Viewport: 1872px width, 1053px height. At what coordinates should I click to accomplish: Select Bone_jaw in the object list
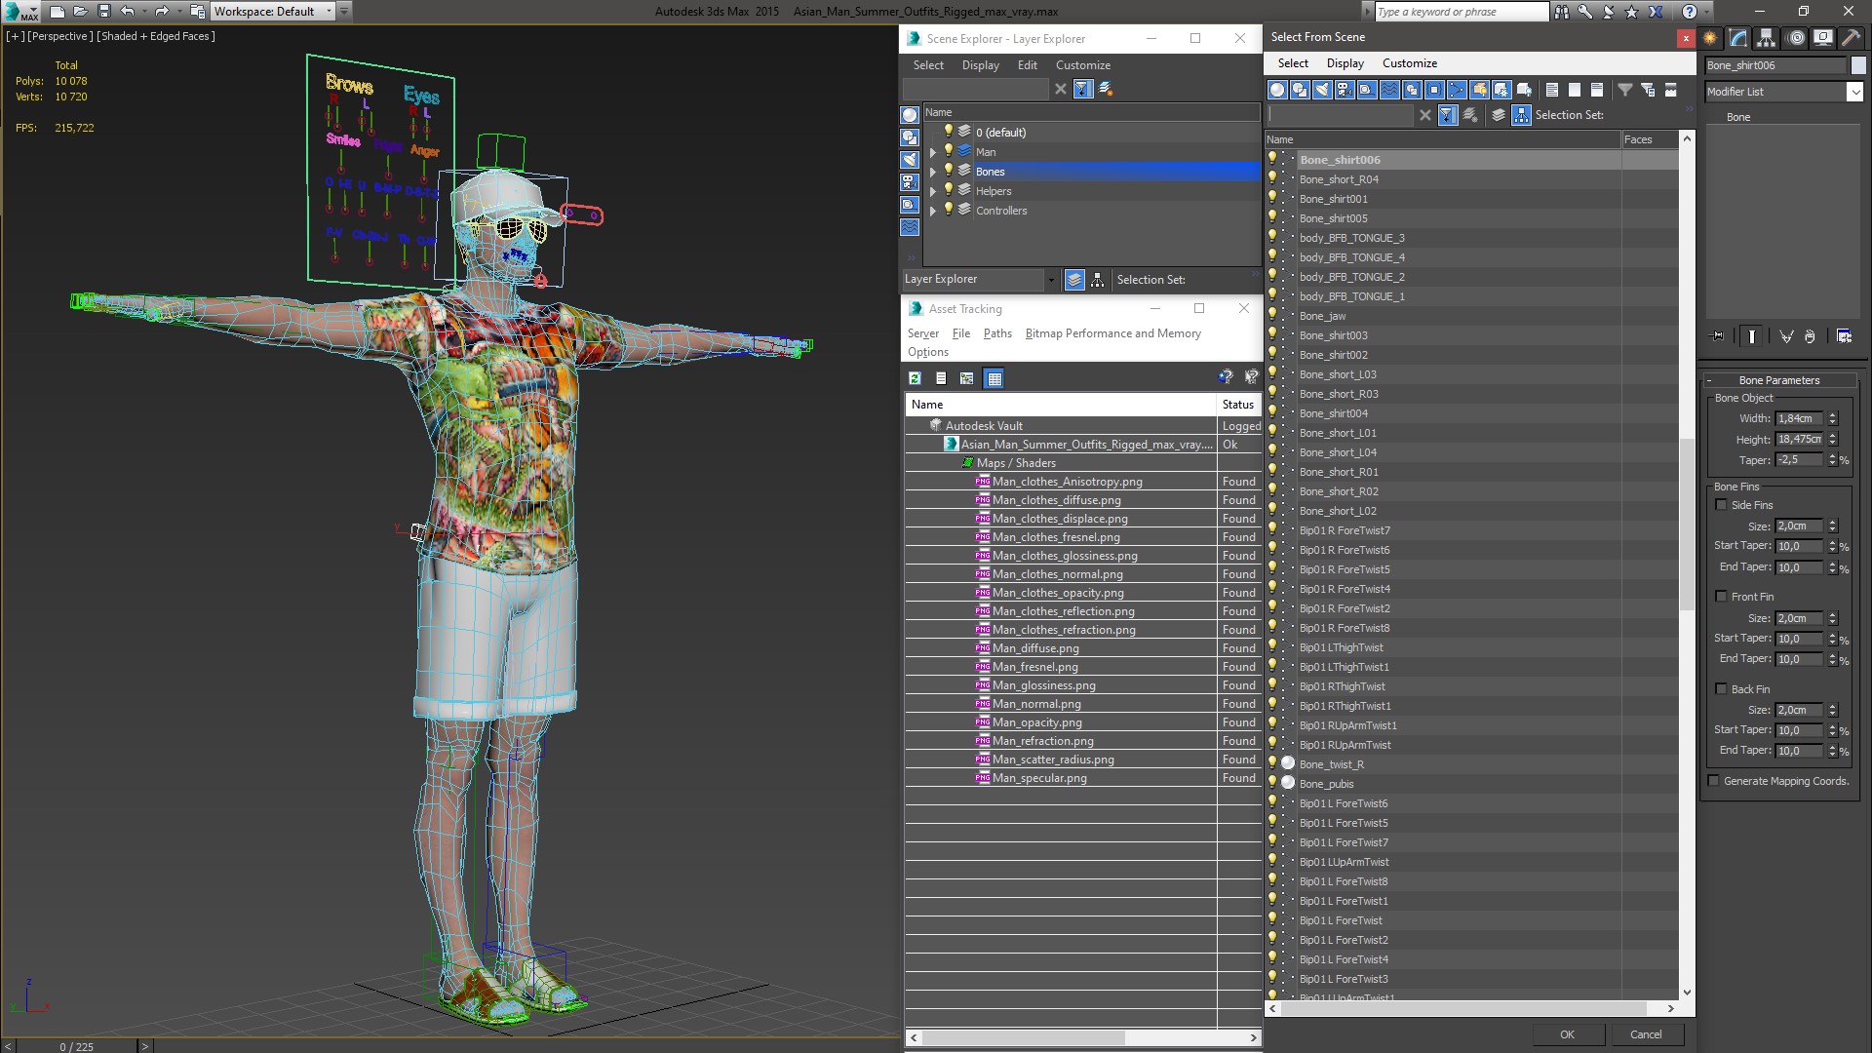point(1322,316)
